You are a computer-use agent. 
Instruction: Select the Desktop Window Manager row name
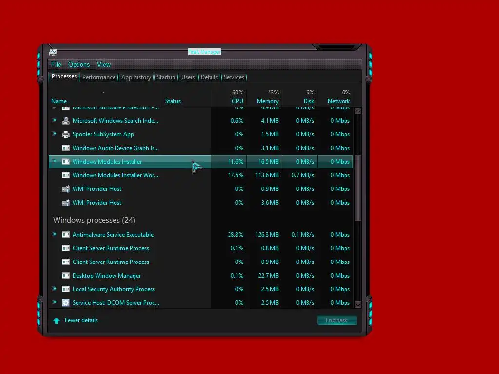[x=107, y=276]
